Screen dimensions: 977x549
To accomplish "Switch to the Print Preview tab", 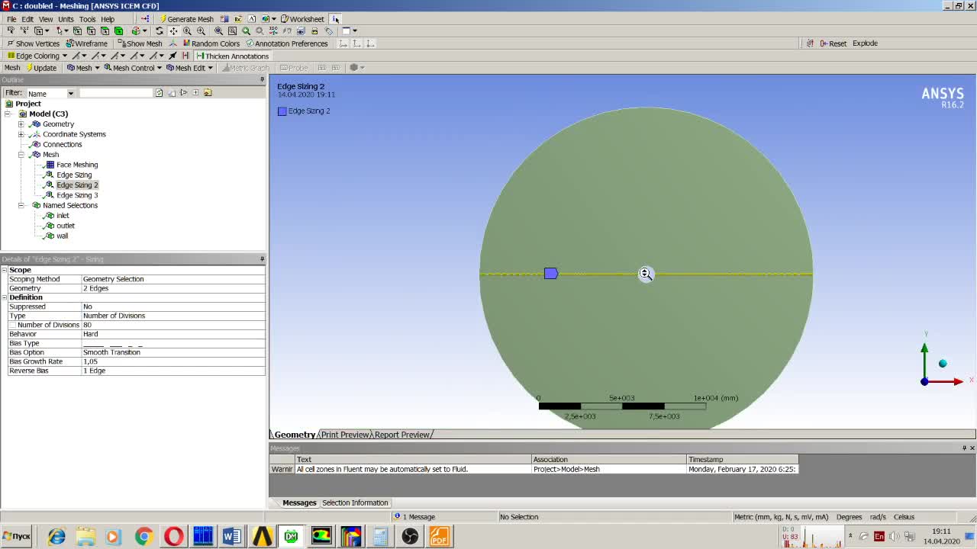I will click(x=344, y=435).
